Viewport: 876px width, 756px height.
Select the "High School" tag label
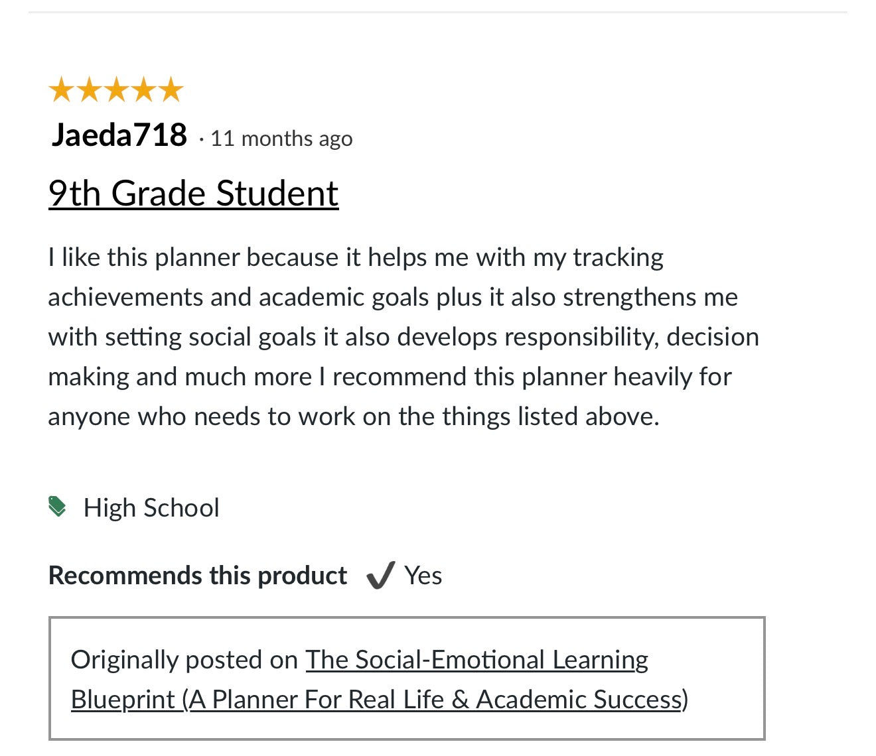pos(151,508)
